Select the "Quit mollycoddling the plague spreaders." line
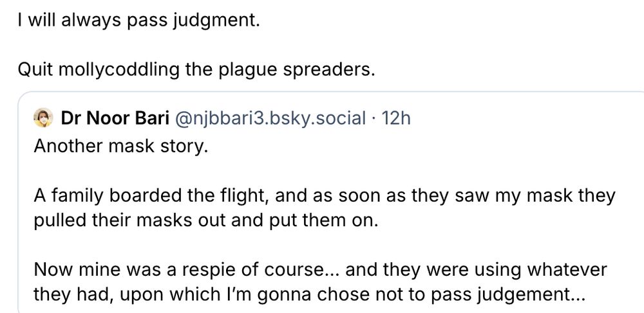Viewport: 644px width, 313px height. coord(196,69)
